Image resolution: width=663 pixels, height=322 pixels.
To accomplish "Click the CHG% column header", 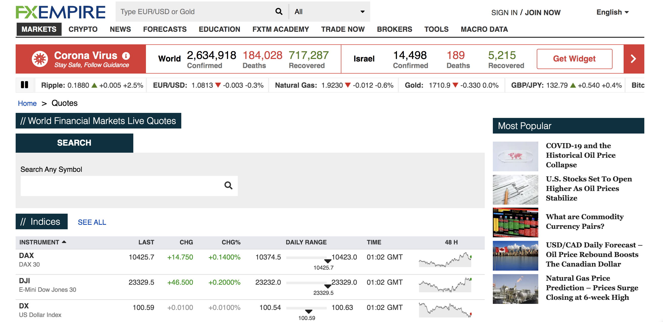I will tap(231, 242).
